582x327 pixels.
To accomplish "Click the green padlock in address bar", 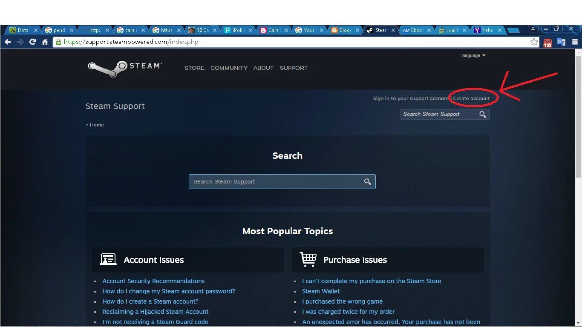I will pyautogui.click(x=58, y=42).
